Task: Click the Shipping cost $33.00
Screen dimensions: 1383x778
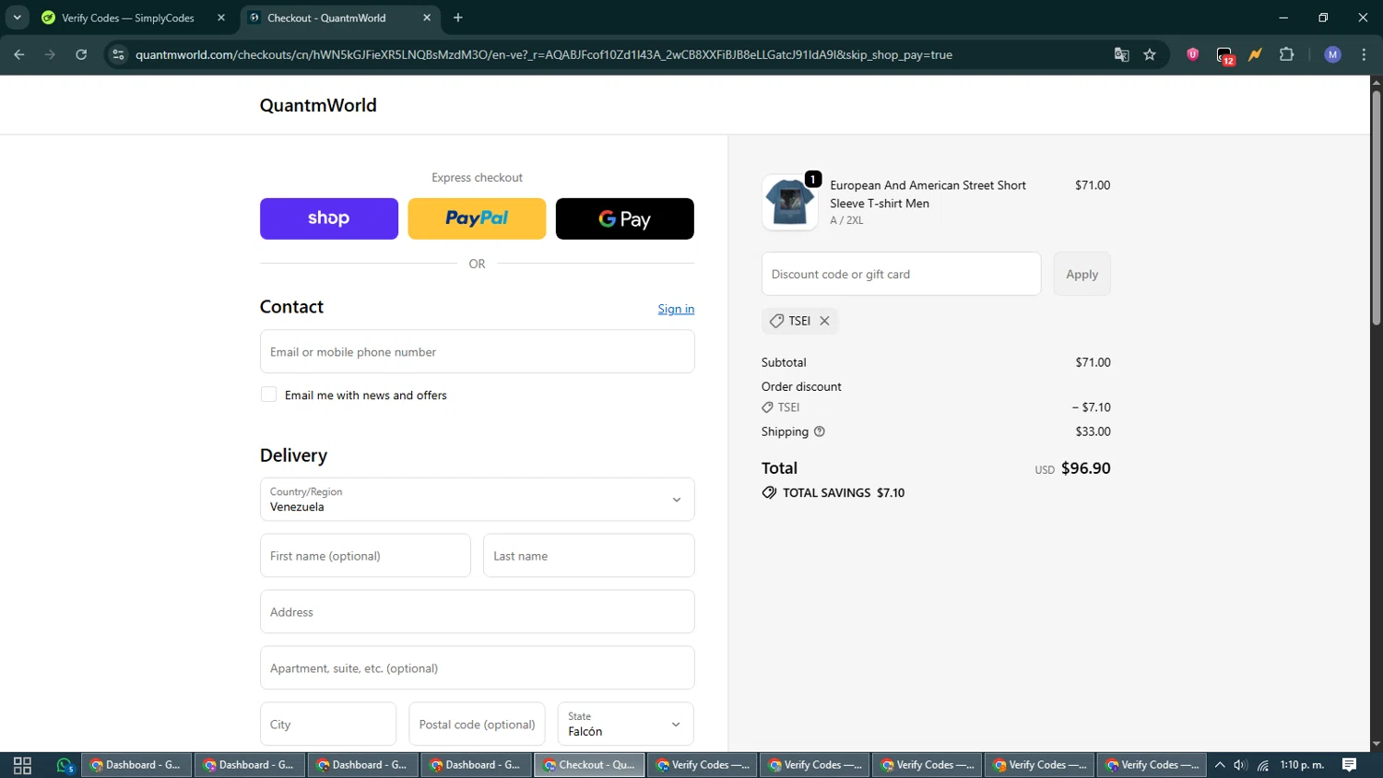Action: (x=1093, y=431)
